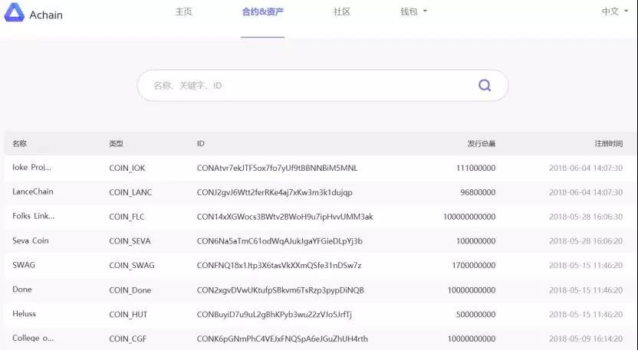Click the 500000000 supply value
The image size is (638, 350).
point(475,315)
